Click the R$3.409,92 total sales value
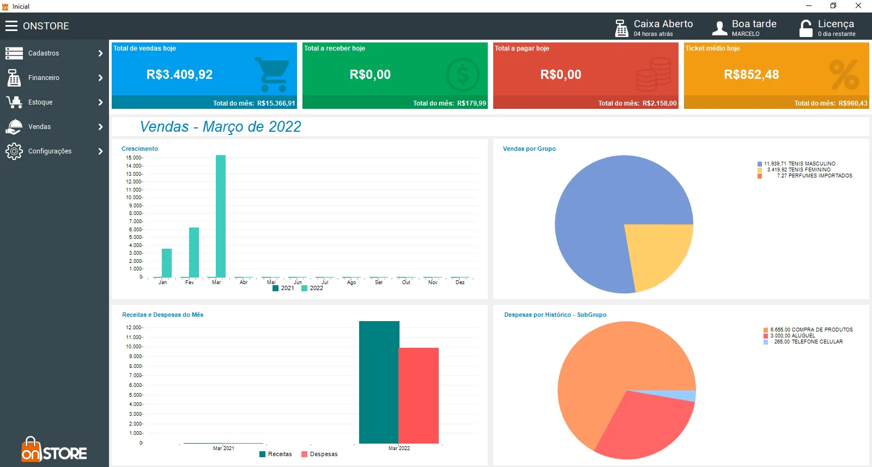The height and width of the screenshot is (467, 872). point(179,75)
